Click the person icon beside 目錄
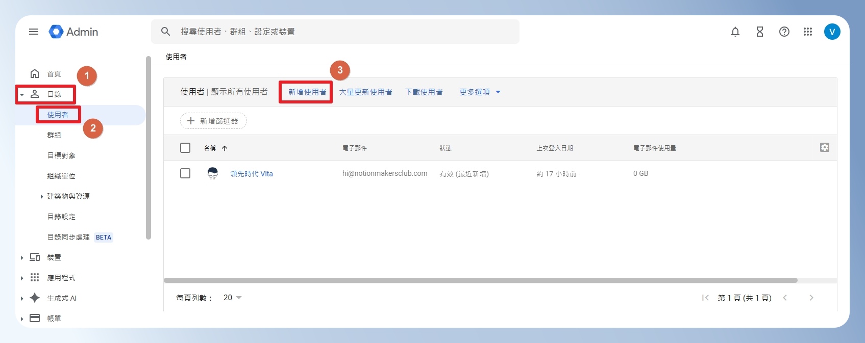The image size is (865, 343). tap(35, 94)
